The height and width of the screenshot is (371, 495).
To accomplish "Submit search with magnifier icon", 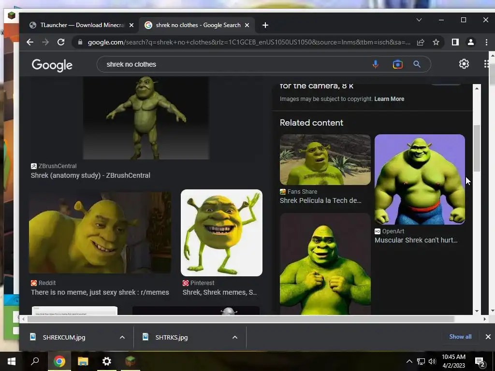I will click(x=417, y=64).
